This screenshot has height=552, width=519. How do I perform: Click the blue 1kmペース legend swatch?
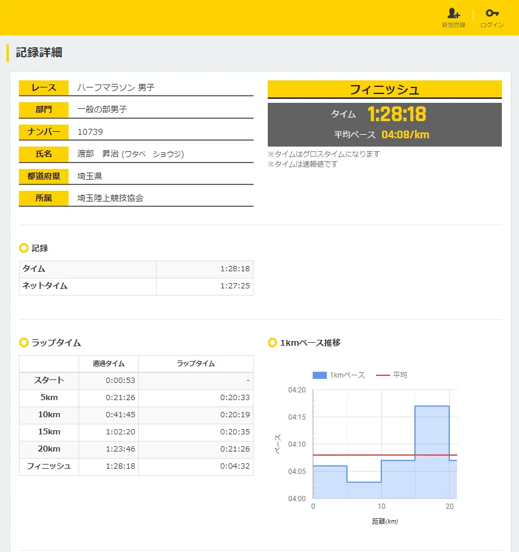click(319, 375)
